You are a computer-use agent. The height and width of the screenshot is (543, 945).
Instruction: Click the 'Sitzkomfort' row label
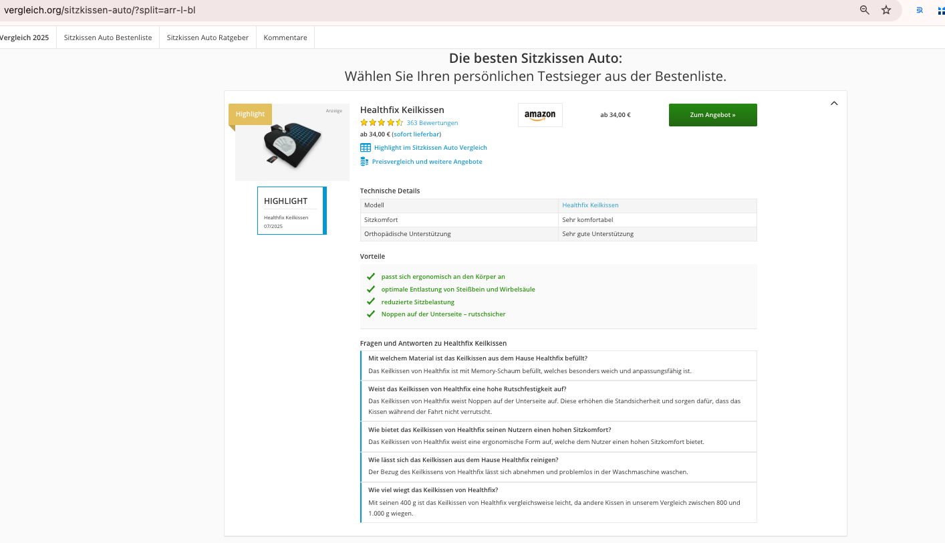tap(381, 220)
